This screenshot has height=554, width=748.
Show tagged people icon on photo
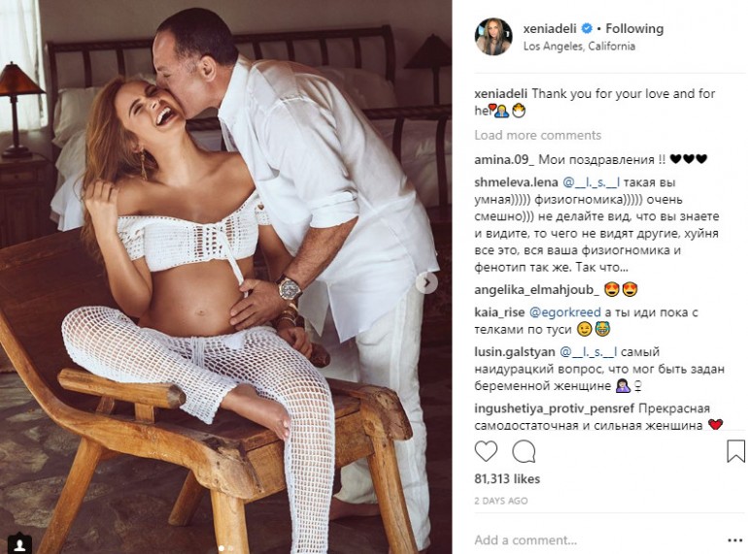click(19, 543)
